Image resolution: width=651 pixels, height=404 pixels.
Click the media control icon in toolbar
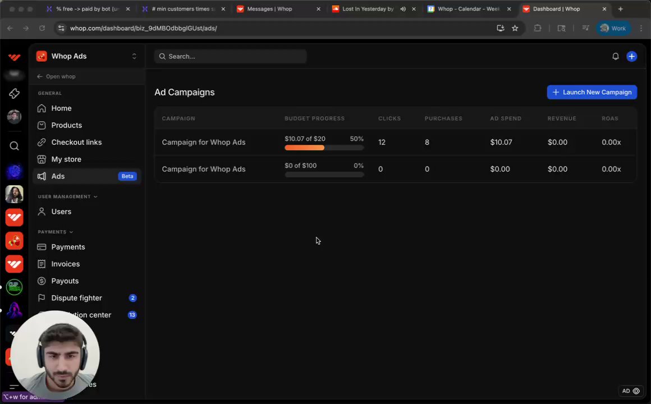[x=585, y=28]
